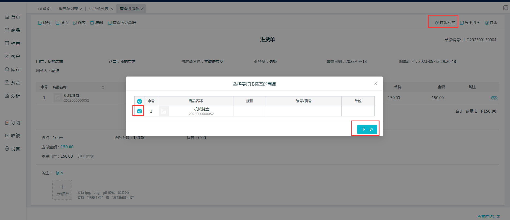Sort by the 商品名称 column arrows

(103, 87)
